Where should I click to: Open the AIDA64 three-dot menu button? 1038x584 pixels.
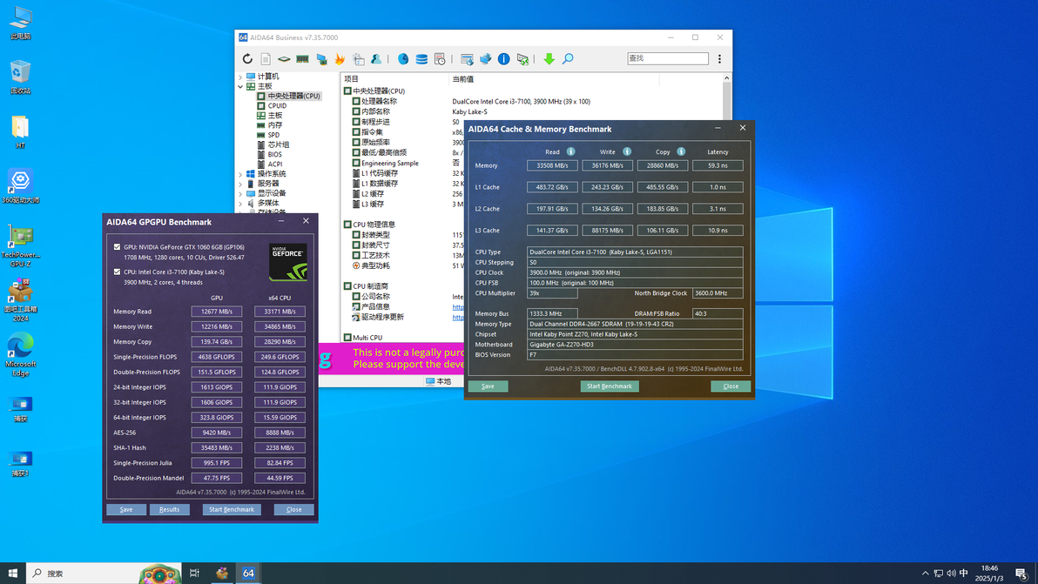pos(719,59)
